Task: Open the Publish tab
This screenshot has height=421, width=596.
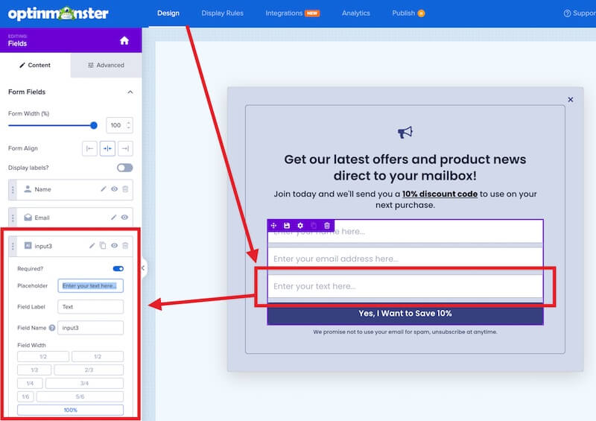Action: click(408, 13)
